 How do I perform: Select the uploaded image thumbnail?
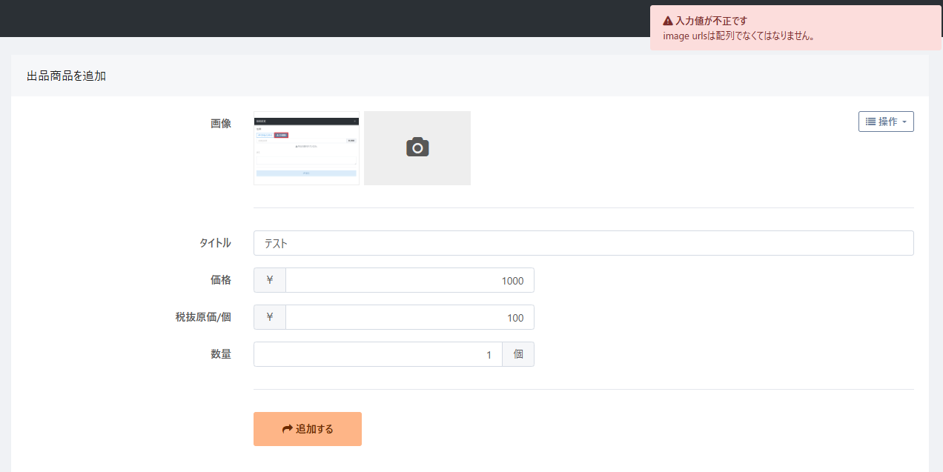pos(306,147)
